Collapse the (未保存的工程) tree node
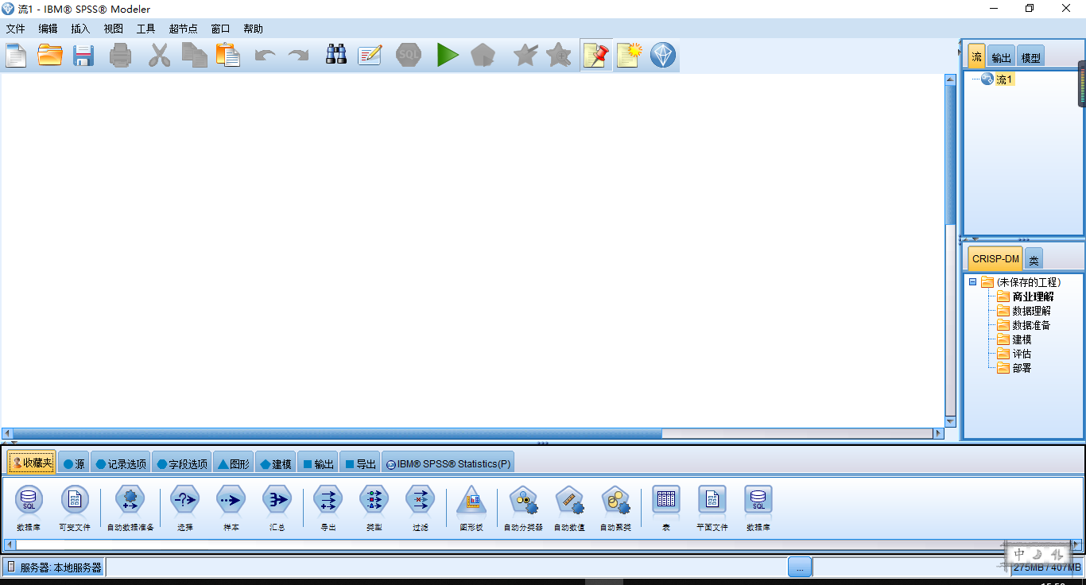The width and height of the screenshot is (1086, 585). click(x=972, y=281)
